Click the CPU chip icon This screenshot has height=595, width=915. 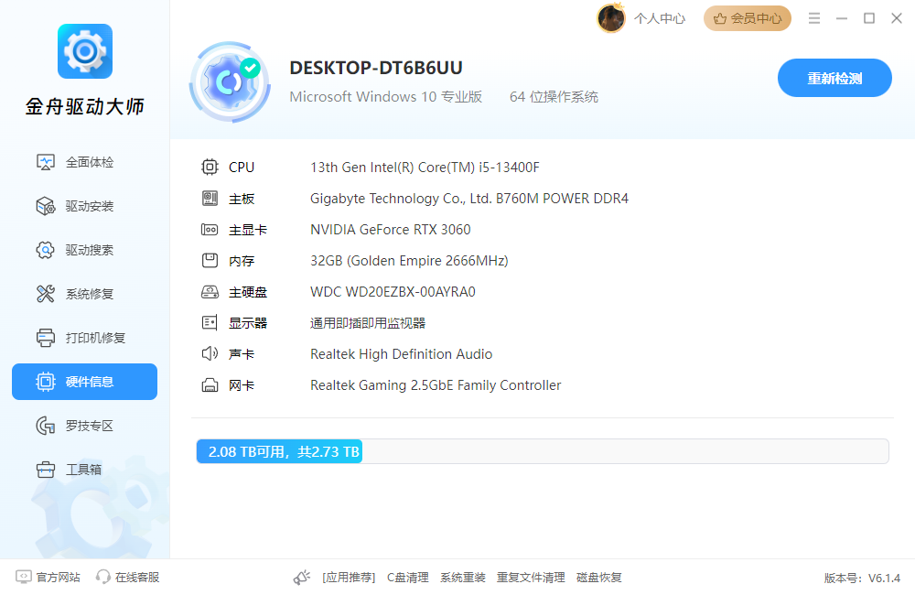pos(210,167)
